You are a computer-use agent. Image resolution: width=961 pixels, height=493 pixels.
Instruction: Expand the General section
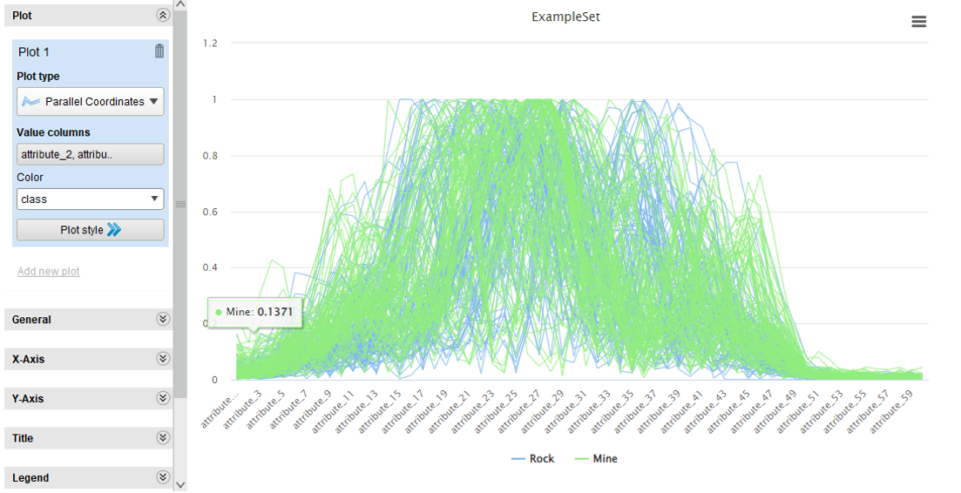[x=162, y=320]
